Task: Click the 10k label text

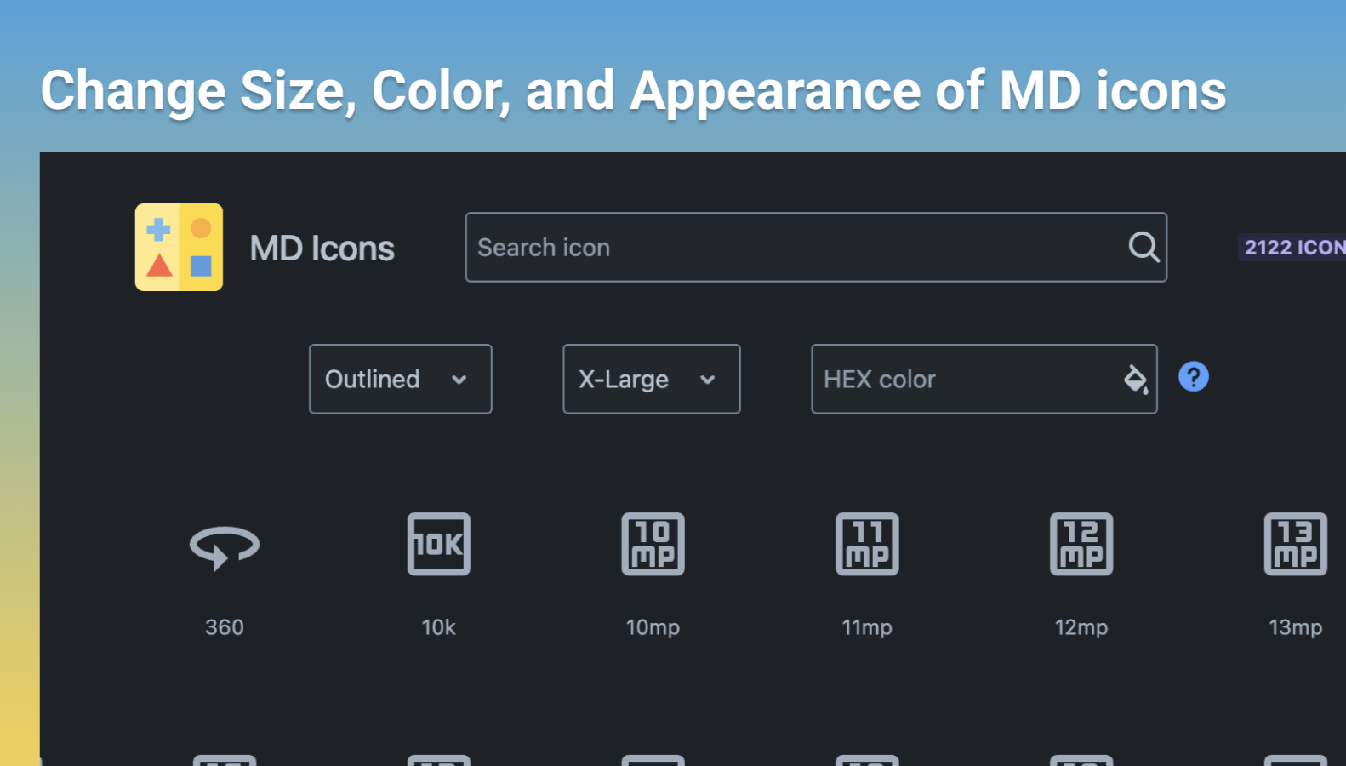Action: (x=439, y=627)
